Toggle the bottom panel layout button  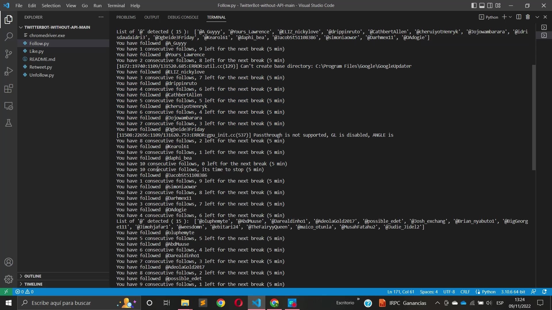(482, 5)
